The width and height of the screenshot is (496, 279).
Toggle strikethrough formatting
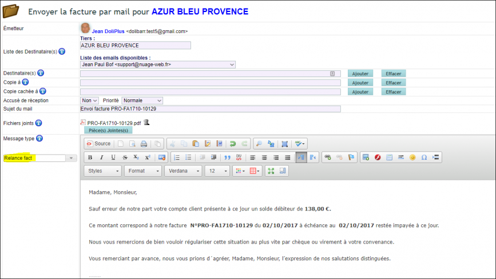(x=125, y=157)
